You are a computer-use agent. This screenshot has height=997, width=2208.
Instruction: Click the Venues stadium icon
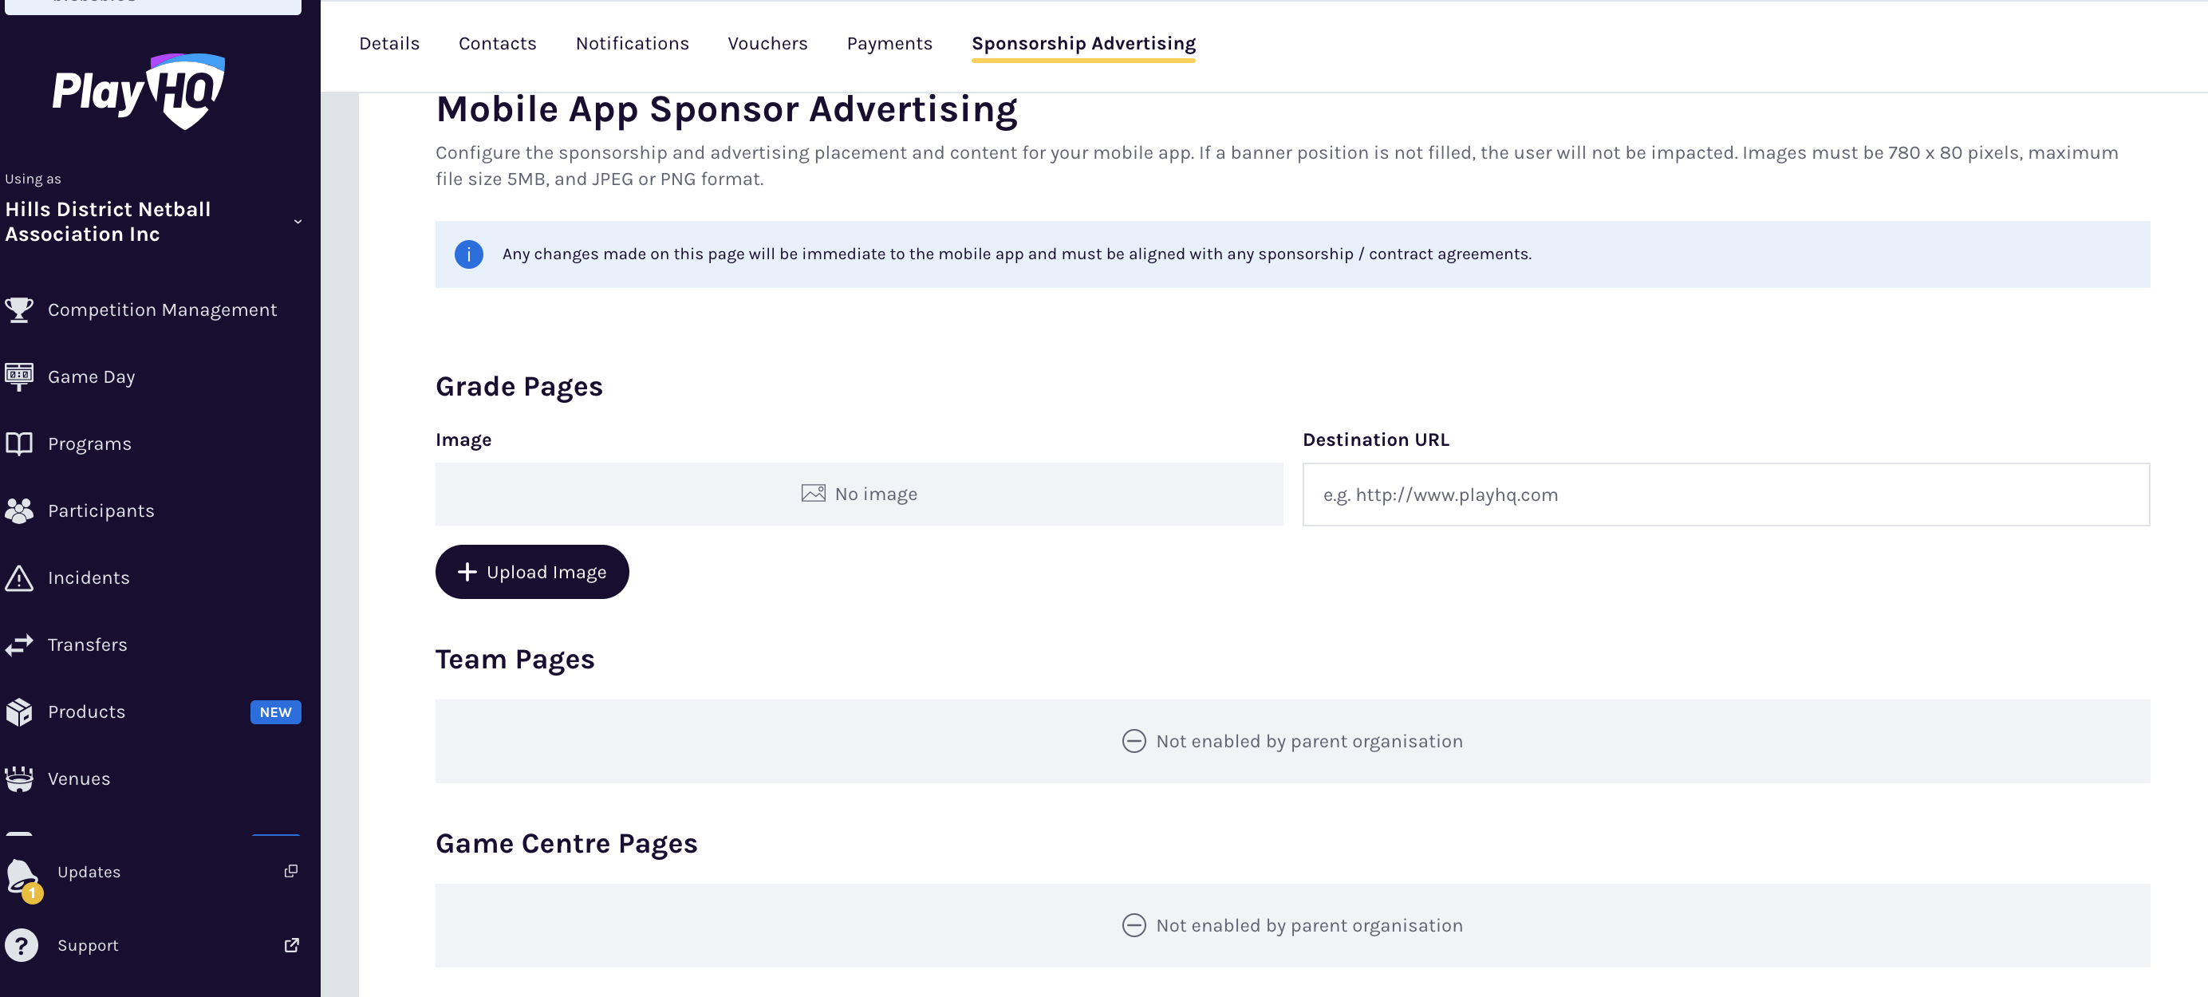19,778
